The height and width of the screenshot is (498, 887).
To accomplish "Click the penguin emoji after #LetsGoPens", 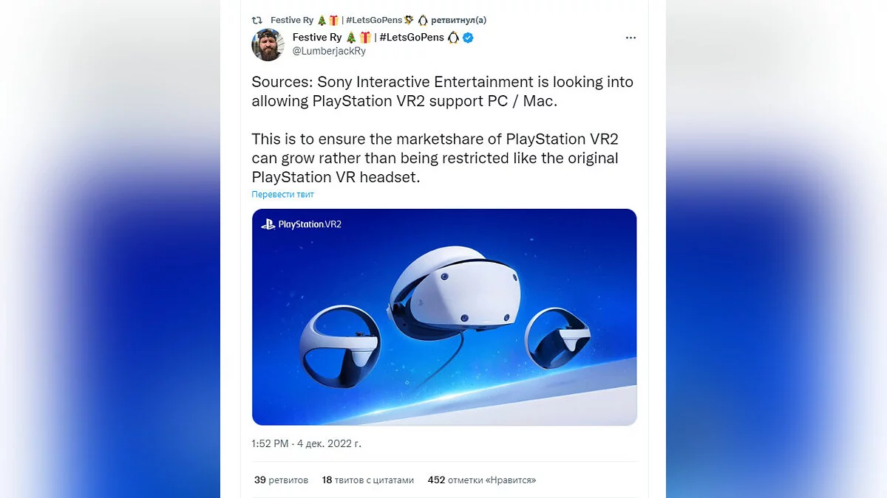I will click(453, 38).
